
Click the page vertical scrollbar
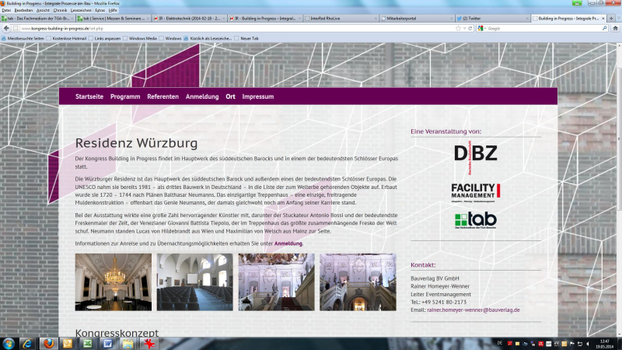[619, 139]
